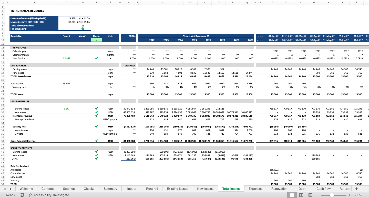Click the Data for the chart label
The width and height of the screenshot is (369, 198).
pyautogui.click(x=19, y=166)
